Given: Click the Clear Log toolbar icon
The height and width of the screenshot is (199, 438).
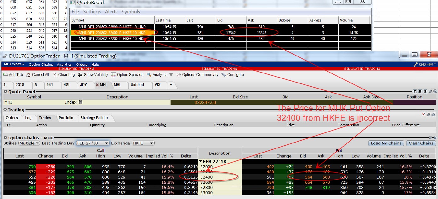Looking at the screenshot, I should [x=55, y=75].
